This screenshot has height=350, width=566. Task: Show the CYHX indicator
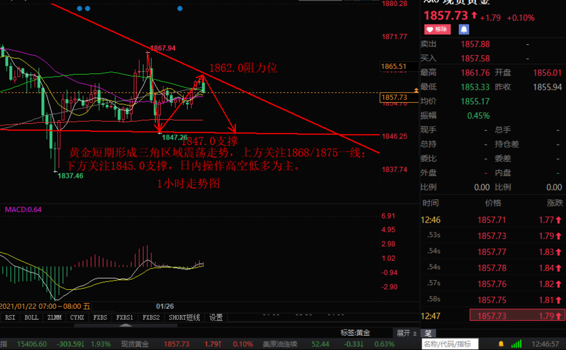tap(77, 318)
